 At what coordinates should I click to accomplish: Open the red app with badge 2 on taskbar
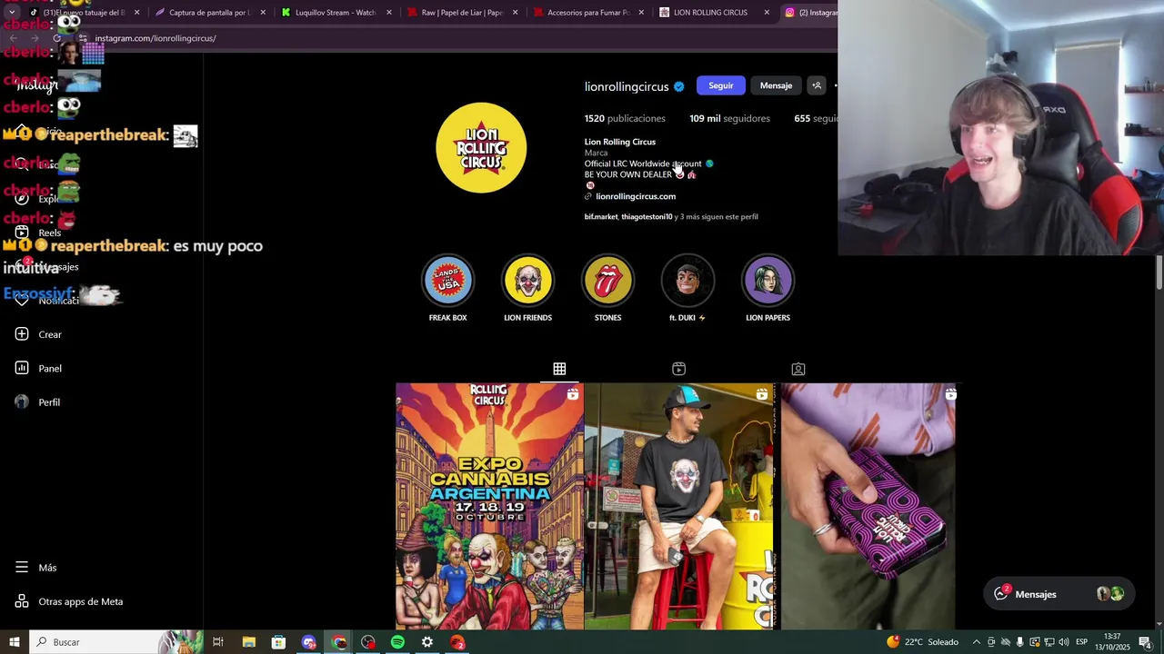tap(457, 642)
